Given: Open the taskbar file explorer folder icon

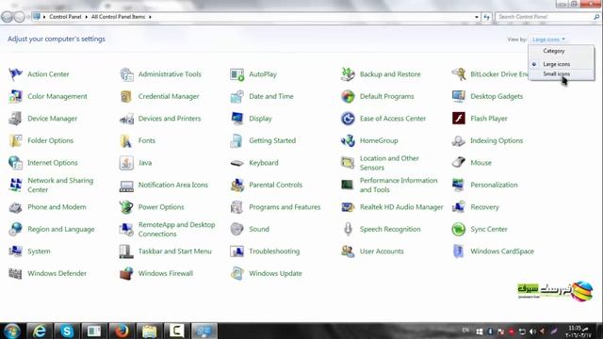Looking at the screenshot, I should (149, 331).
